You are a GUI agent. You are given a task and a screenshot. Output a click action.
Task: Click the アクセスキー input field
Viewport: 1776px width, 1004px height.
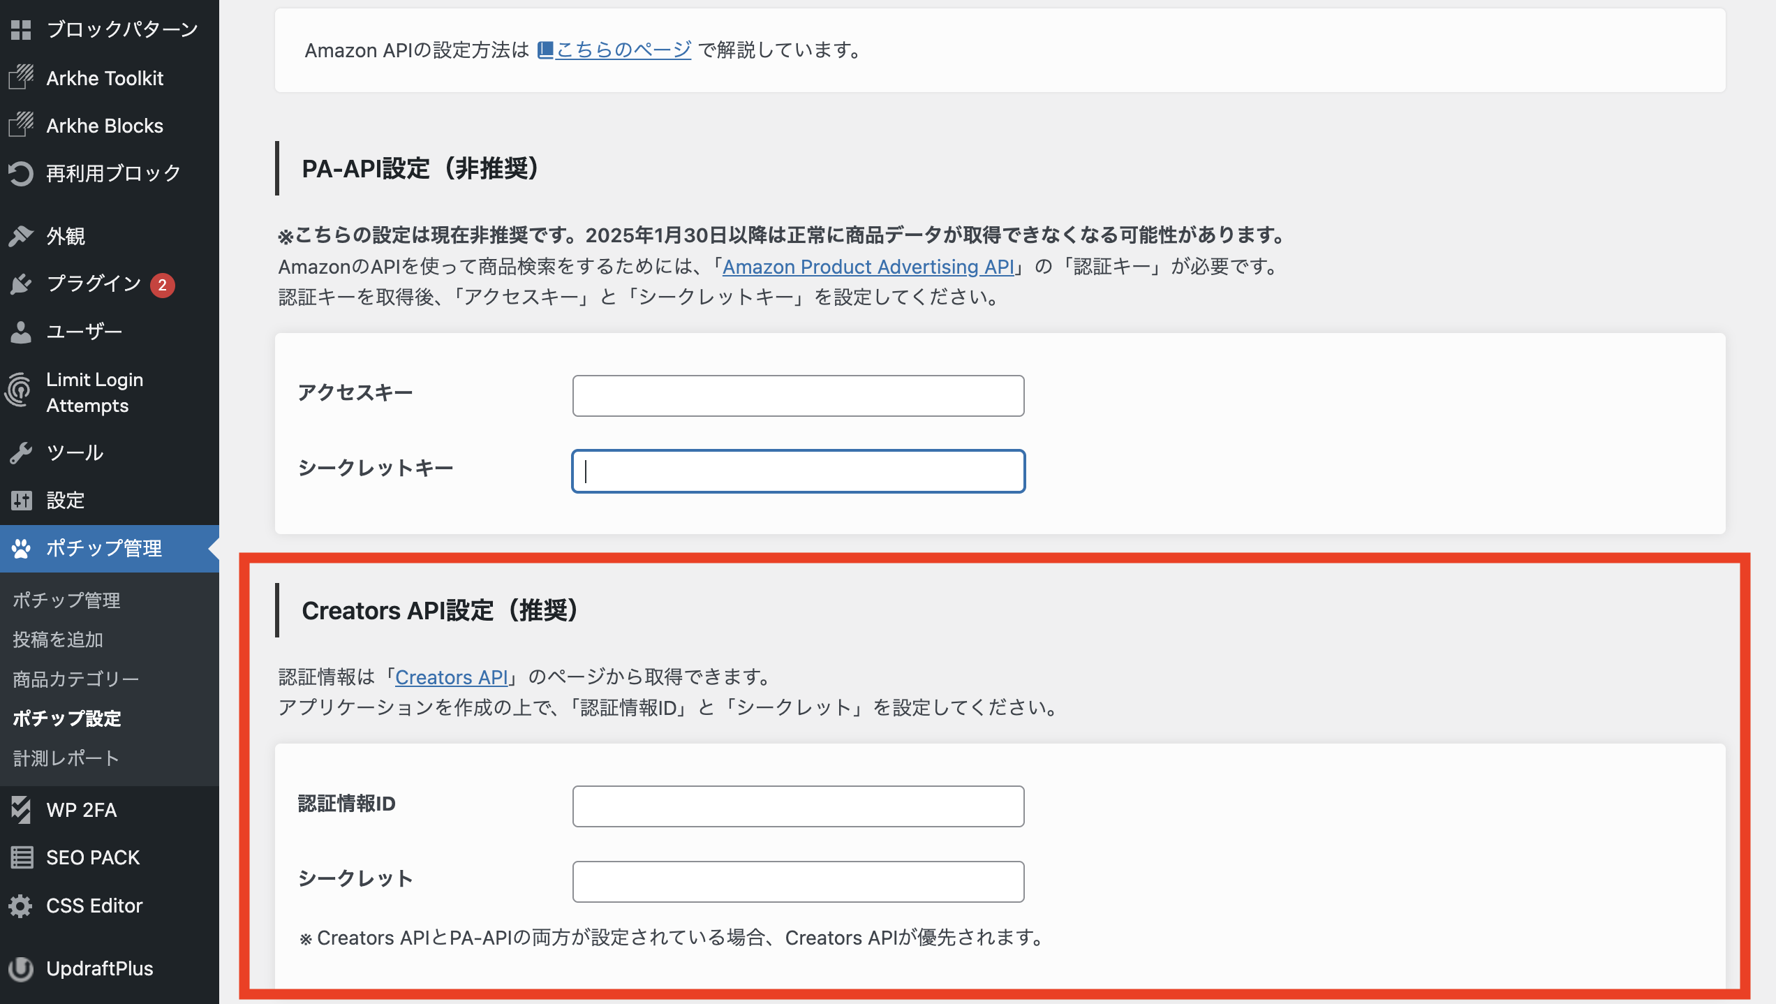pos(798,396)
